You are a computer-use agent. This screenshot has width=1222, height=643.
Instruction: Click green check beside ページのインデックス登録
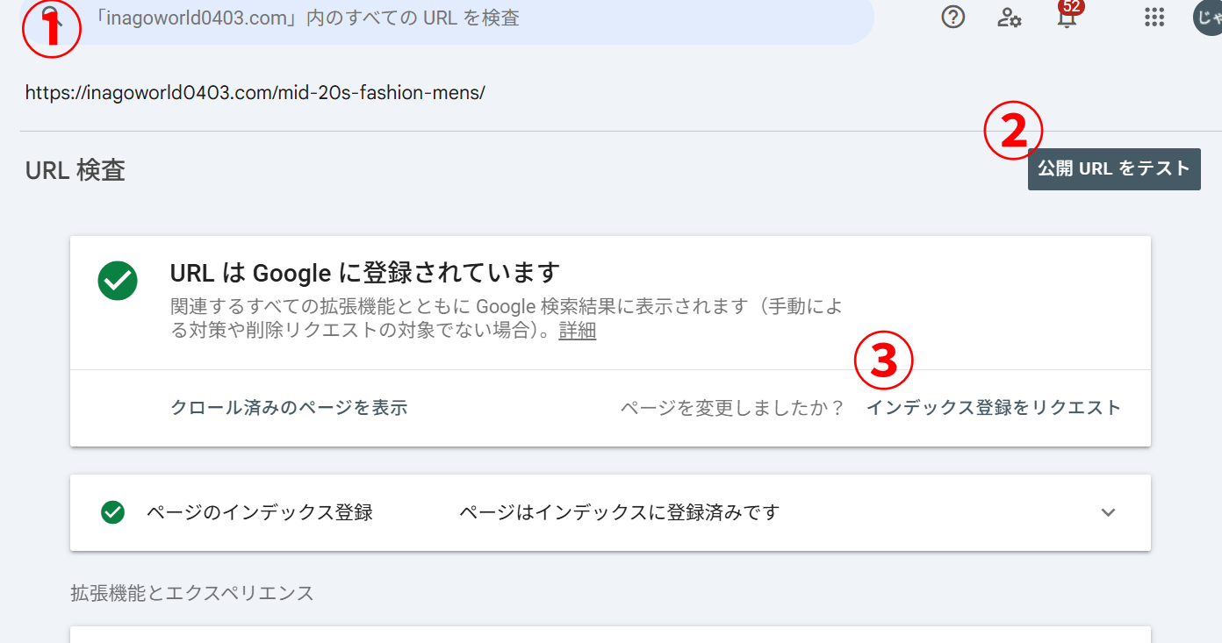[112, 512]
